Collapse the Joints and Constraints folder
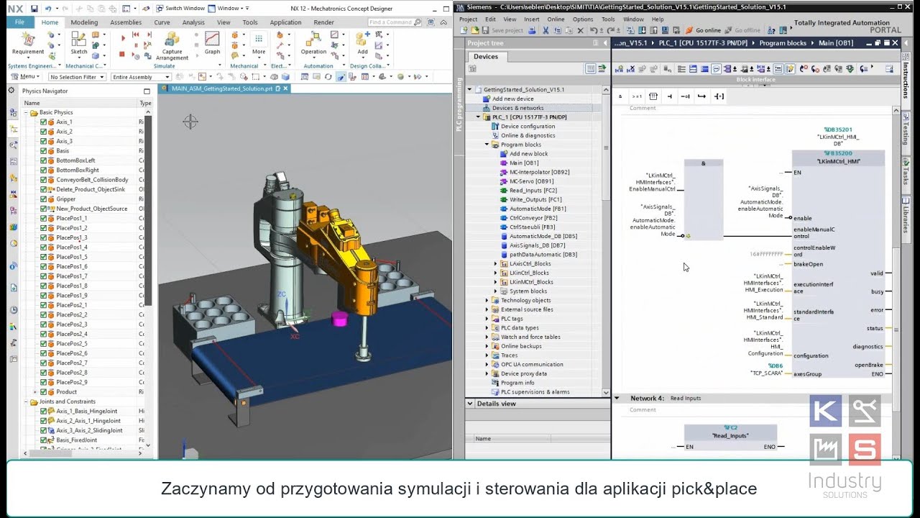 point(26,401)
